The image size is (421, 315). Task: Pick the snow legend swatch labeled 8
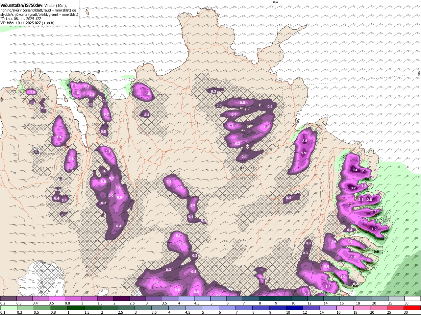267,299
